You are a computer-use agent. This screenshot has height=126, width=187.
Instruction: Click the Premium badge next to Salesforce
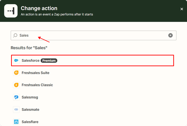49,61
